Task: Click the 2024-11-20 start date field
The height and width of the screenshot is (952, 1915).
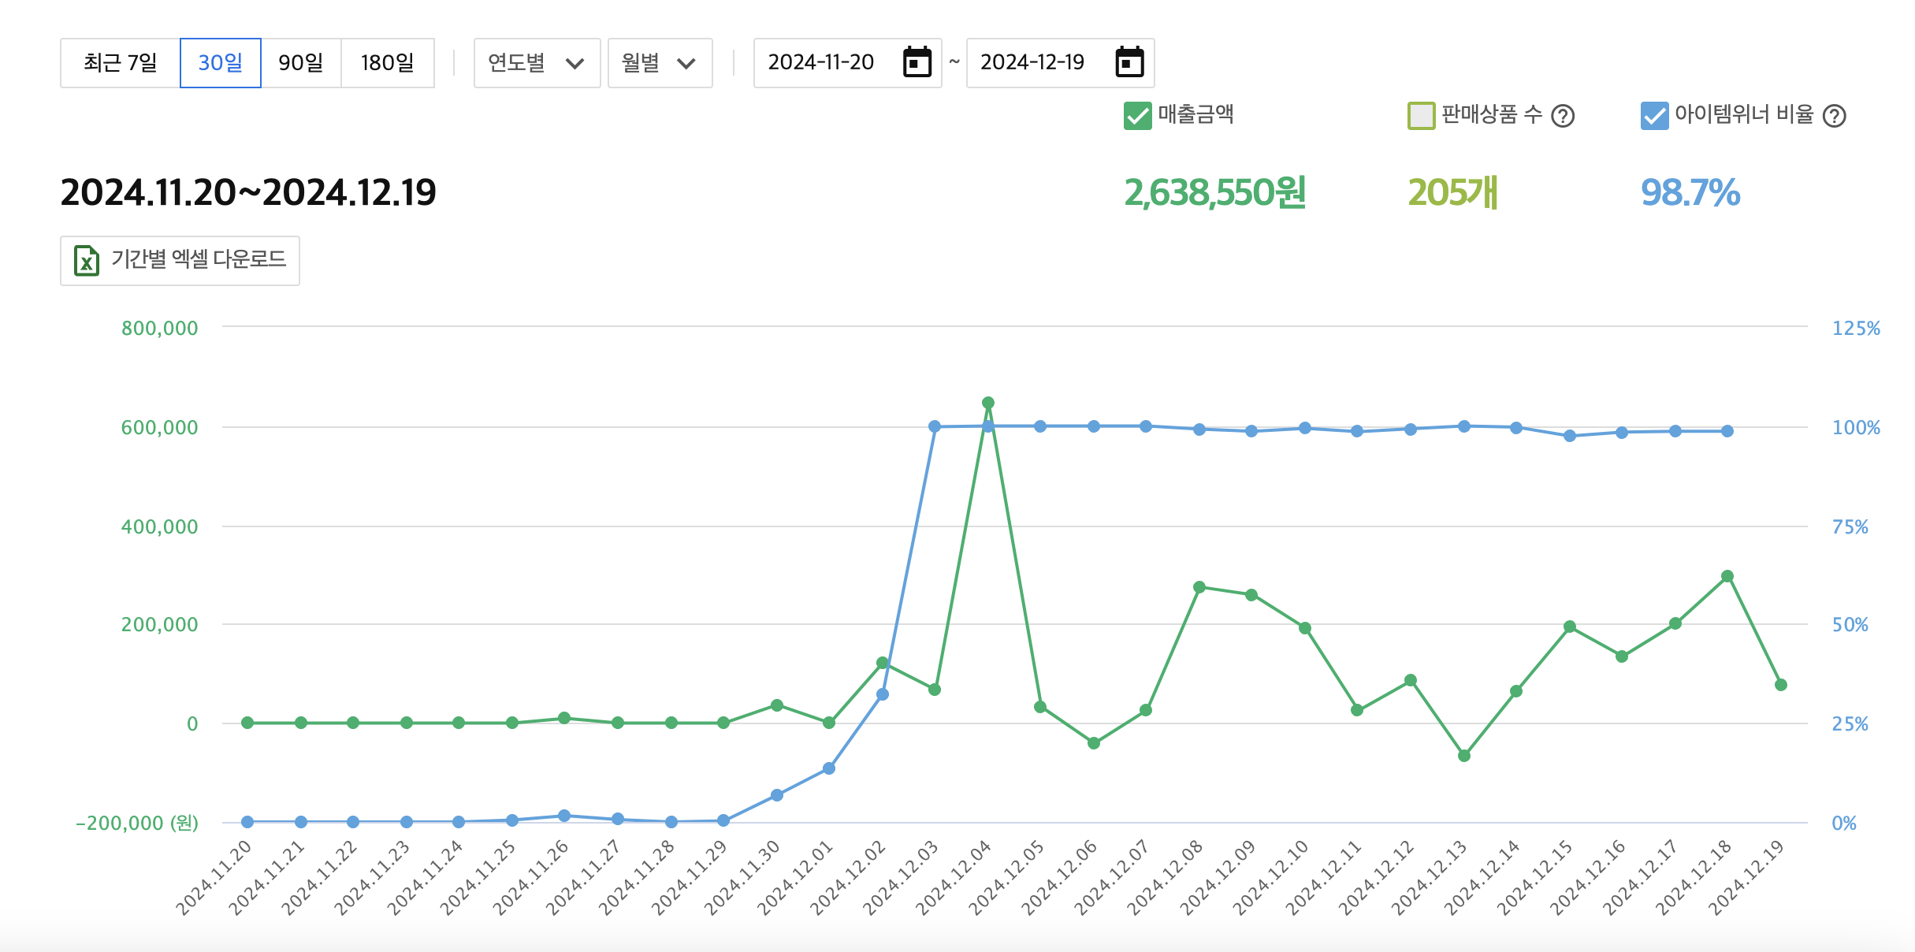Action: coord(821,62)
